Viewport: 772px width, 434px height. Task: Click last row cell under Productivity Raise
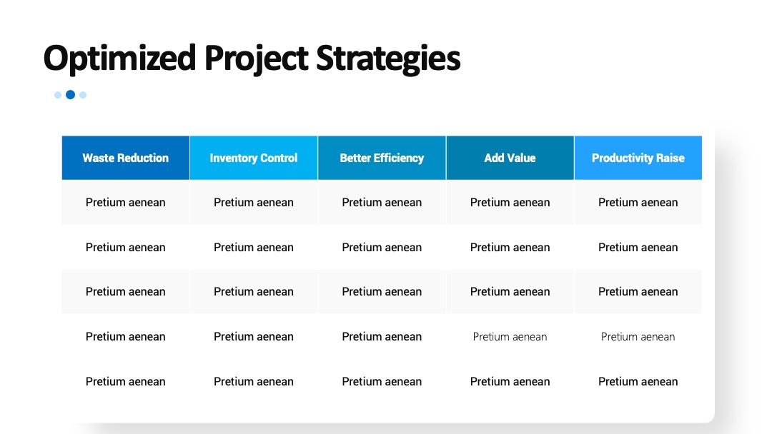coord(638,381)
